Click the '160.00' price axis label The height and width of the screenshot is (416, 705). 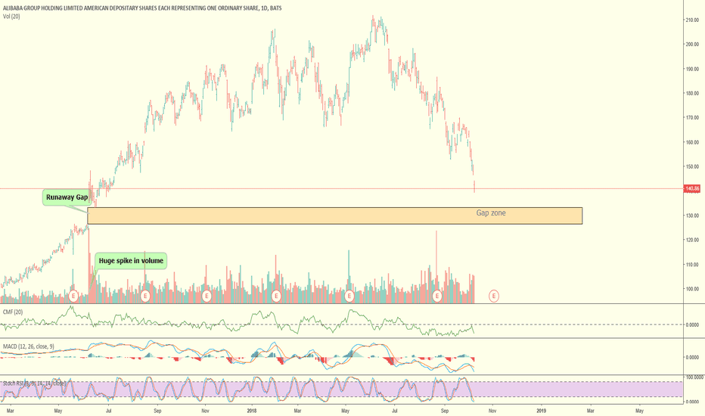coord(692,142)
